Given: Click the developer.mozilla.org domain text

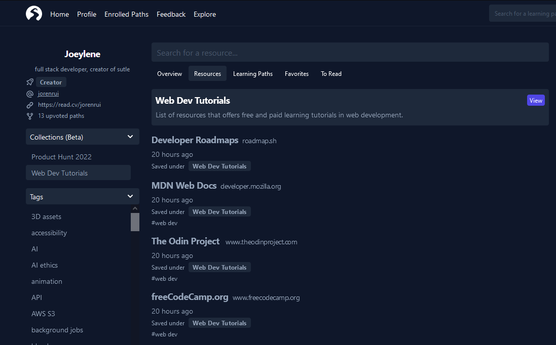Looking at the screenshot, I should point(251,187).
